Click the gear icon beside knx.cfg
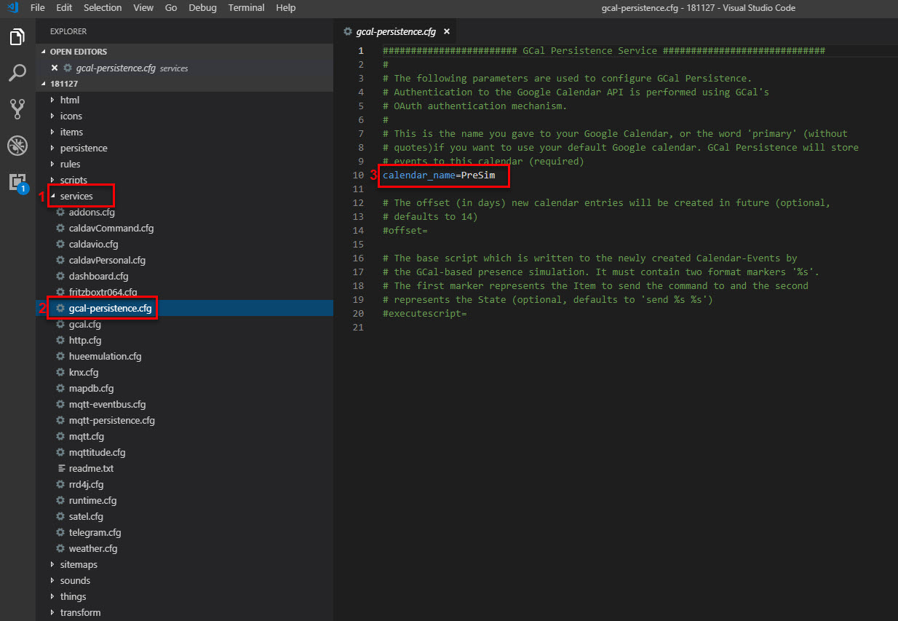The width and height of the screenshot is (898, 621). 59,372
